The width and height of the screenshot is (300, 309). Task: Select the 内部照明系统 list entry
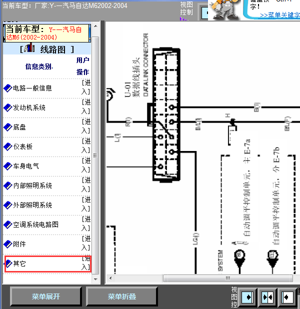click(32, 185)
